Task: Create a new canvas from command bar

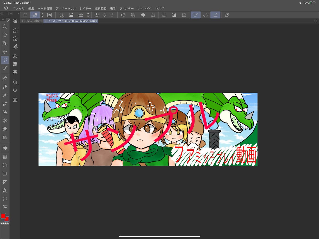Action: click(x=61, y=15)
